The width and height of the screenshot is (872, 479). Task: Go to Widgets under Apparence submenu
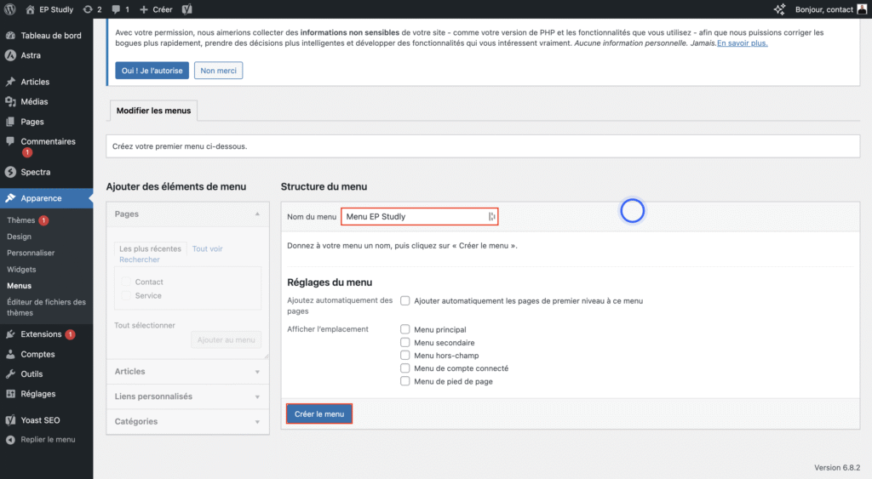click(21, 270)
